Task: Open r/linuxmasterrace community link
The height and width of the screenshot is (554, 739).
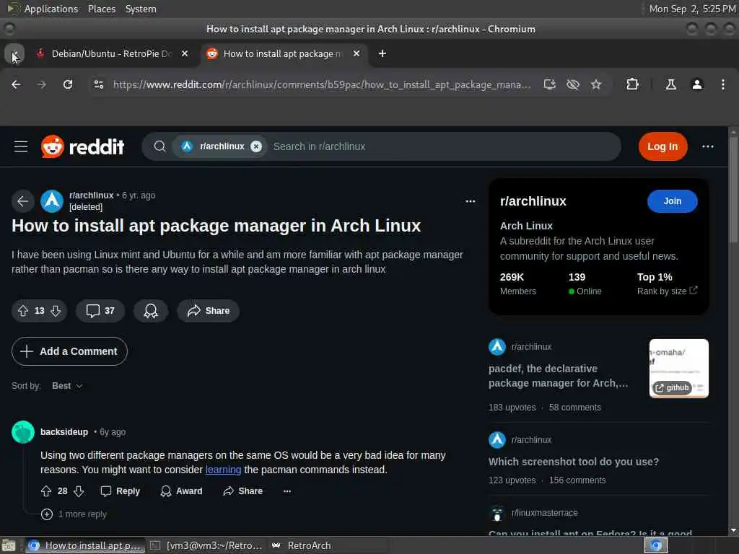Action: pyautogui.click(x=544, y=513)
